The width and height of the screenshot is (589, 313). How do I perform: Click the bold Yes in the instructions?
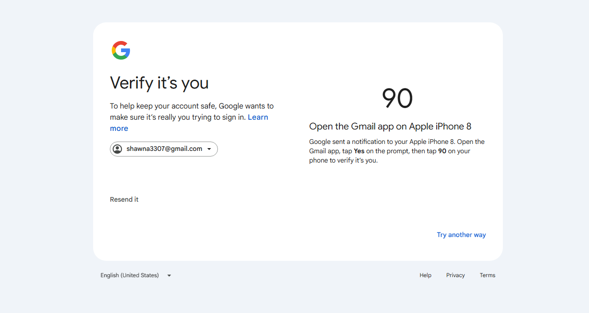[x=359, y=151]
